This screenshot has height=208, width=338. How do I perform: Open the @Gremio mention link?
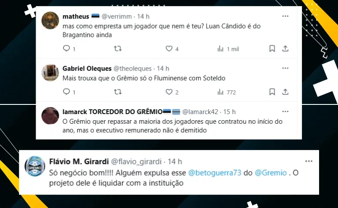pos(271,173)
